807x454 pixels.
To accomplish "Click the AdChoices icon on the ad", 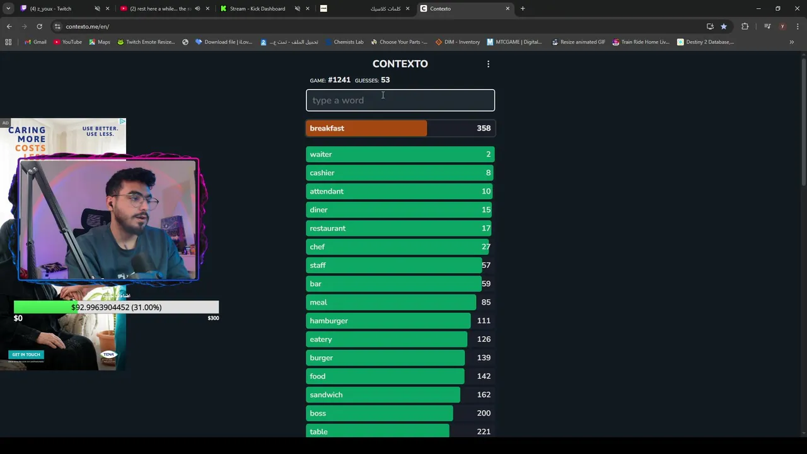I will click(x=123, y=121).
